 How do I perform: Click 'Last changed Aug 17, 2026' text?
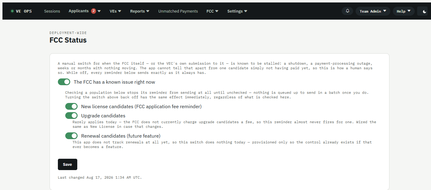coord(100,177)
